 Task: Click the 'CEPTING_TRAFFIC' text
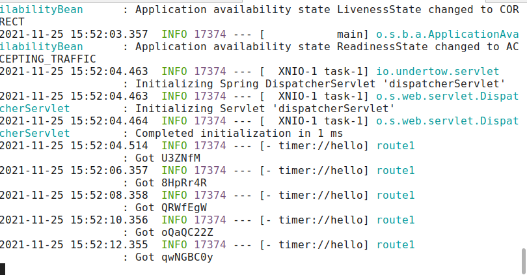(47, 59)
